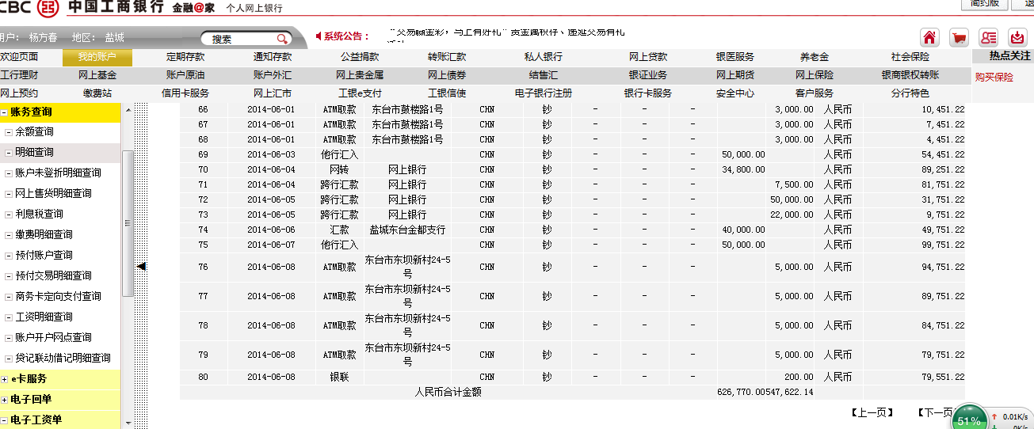Select 明细查询 in the sidebar

34,153
